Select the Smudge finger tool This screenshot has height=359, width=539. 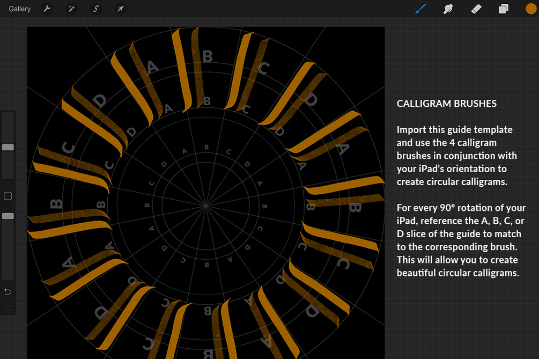[x=448, y=9]
